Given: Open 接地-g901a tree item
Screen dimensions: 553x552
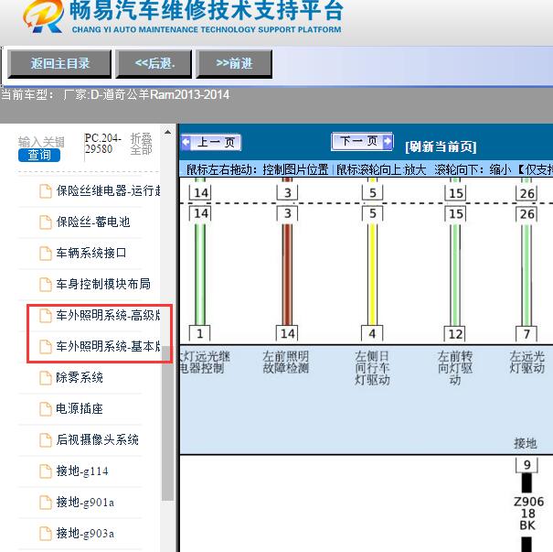Looking at the screenshot, I should pyautogui.click(x=85, y=502).
